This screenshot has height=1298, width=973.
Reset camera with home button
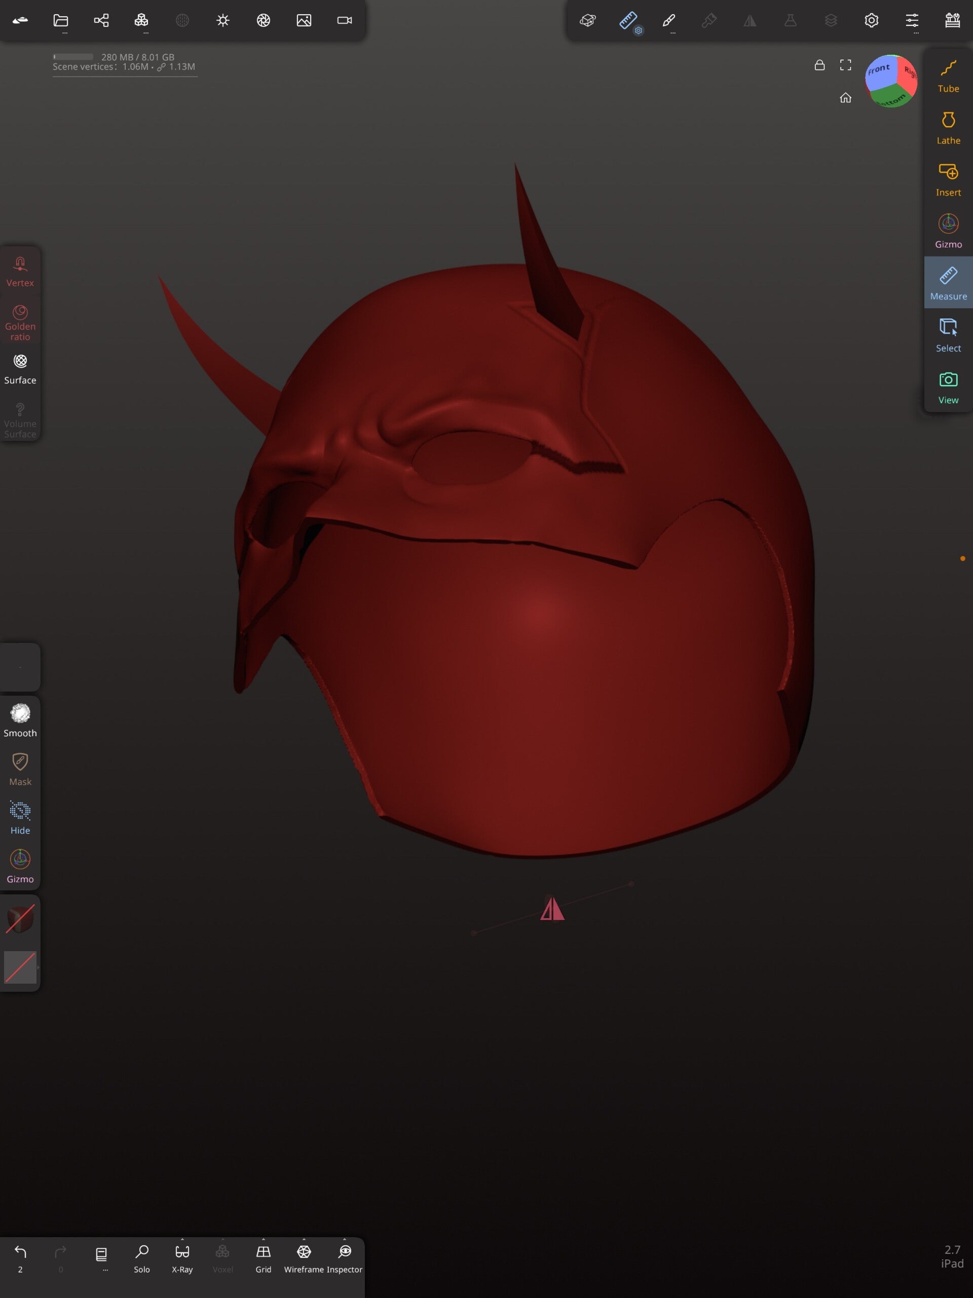[x=845, y=98]
